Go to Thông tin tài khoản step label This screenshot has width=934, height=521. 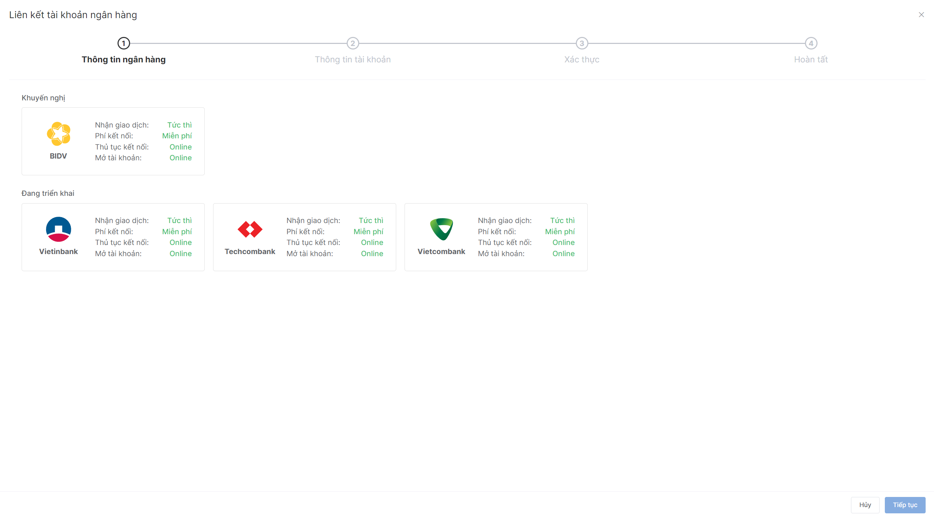pos(353,60)
